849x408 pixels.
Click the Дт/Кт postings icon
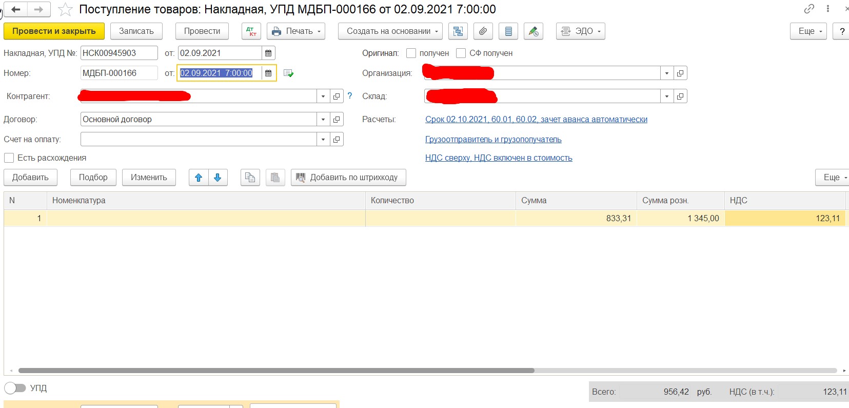pos(251,31)
